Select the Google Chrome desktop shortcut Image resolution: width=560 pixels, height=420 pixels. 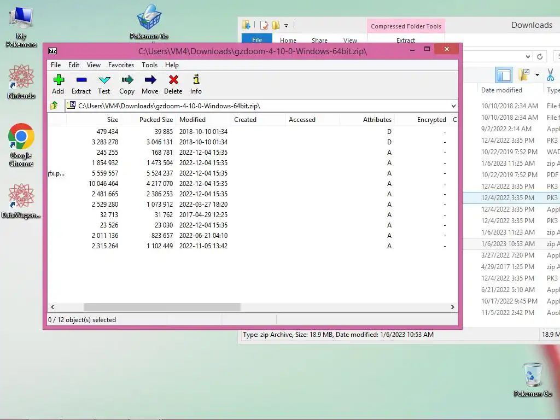[x=21, y=145]
